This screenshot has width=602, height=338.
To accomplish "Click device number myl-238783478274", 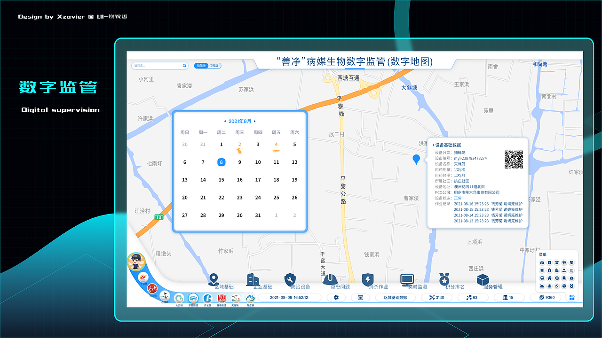I will (x=470, y=159).
